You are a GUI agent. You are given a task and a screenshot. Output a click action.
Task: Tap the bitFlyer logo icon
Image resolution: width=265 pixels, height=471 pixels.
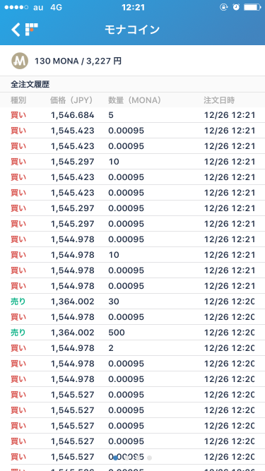pyautogui.click(x=32, y=30)
